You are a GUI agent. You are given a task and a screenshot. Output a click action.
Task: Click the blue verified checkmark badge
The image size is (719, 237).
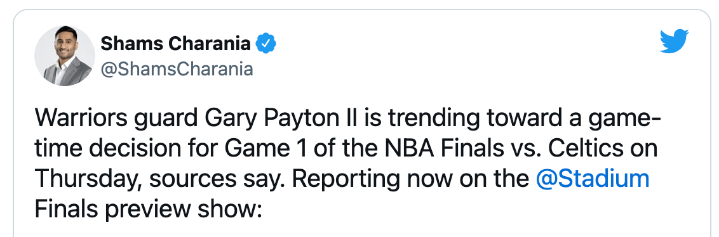pyautogui.click(x=266, y=44)
